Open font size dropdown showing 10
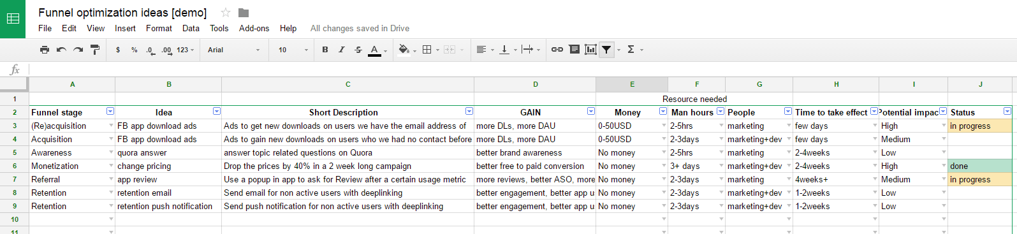Image resolution: width=1017 pixels, height=234 pixels. tap(293, 50)
